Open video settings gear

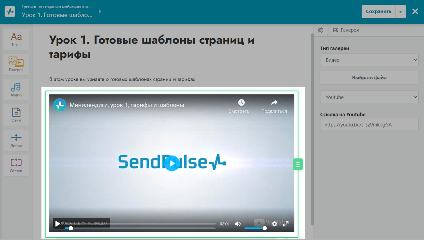(274, 224)
